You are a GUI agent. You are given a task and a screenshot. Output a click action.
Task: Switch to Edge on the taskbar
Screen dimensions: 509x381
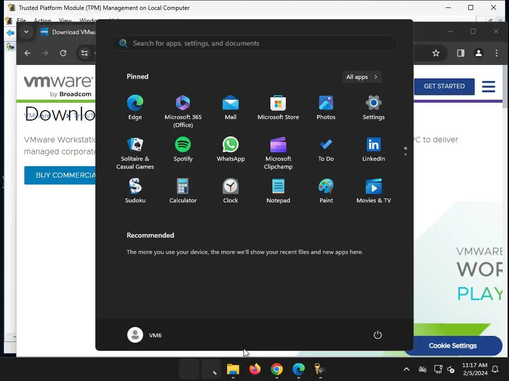tap(298, 369)
